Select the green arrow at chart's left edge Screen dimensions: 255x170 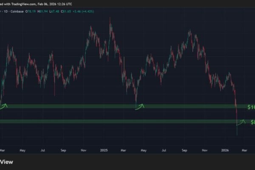point(3,105)
